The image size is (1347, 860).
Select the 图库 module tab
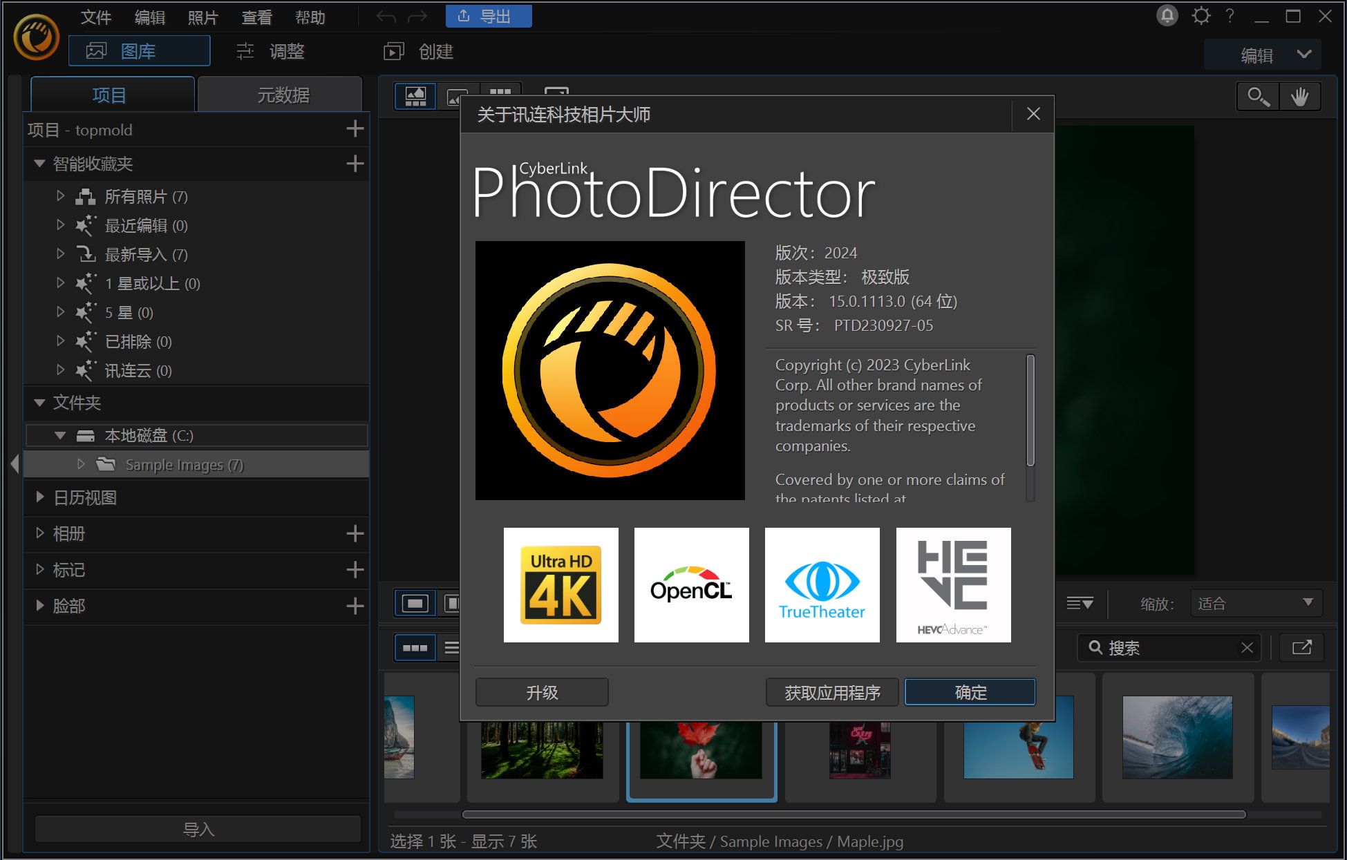coord(139,50)
